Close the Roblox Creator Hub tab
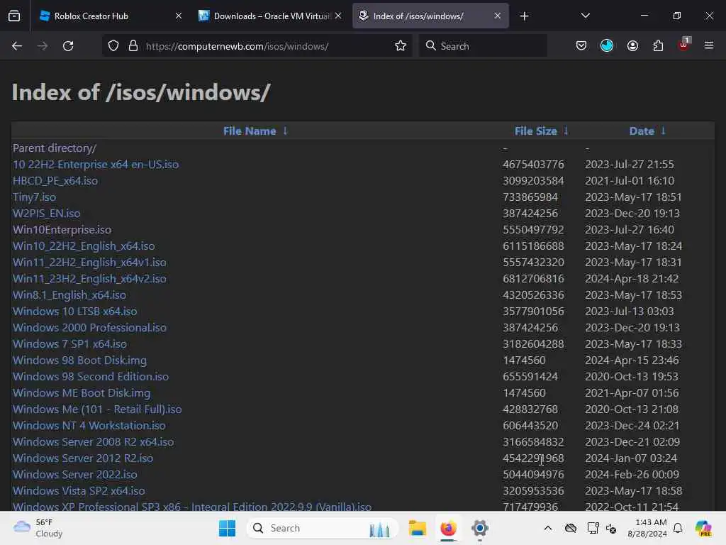The width and height of the screenshot is (726, 545). 178,16
